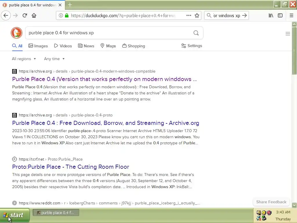This screenshot has width=297, height=223.
Task: Click the scrollbar down arrow
Action: click(x=294, y=205)
